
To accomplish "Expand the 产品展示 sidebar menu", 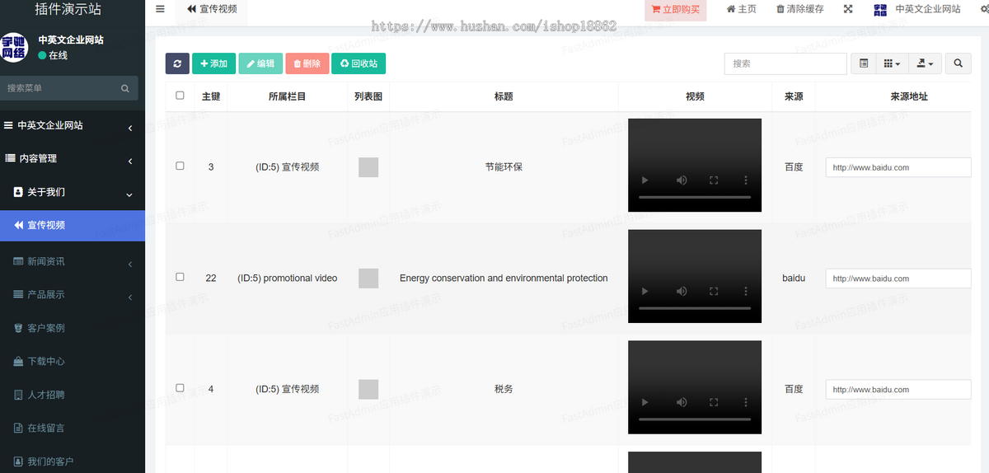I will pos(73,294).
